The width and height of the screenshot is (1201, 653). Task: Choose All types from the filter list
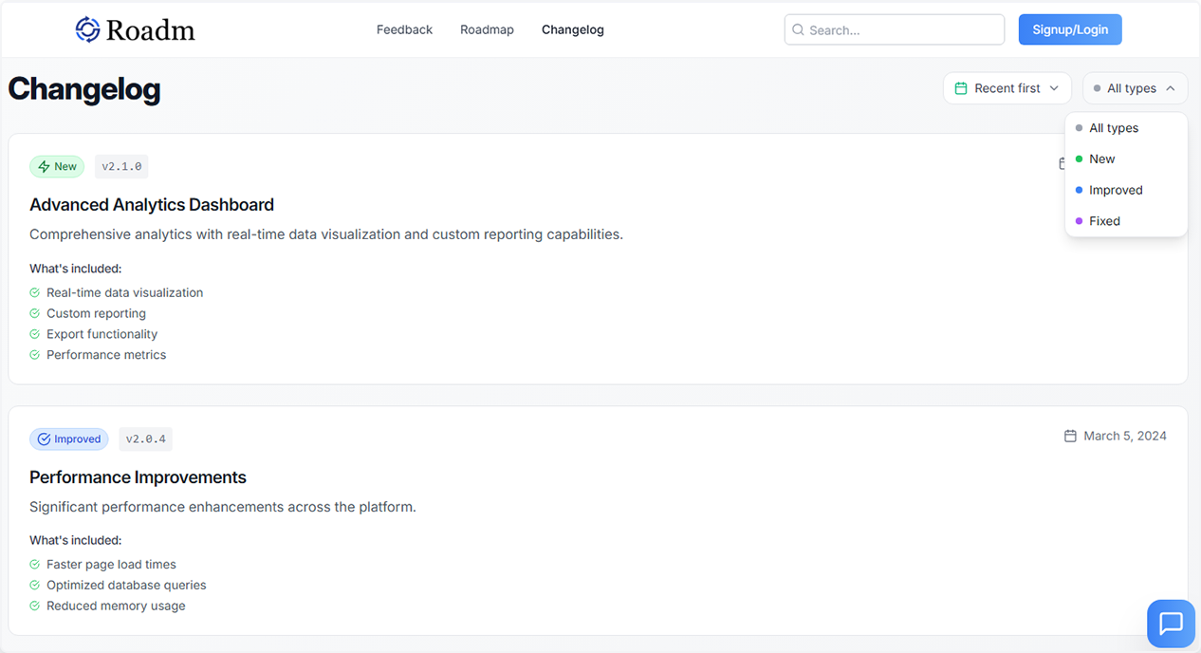(1112, 127)
